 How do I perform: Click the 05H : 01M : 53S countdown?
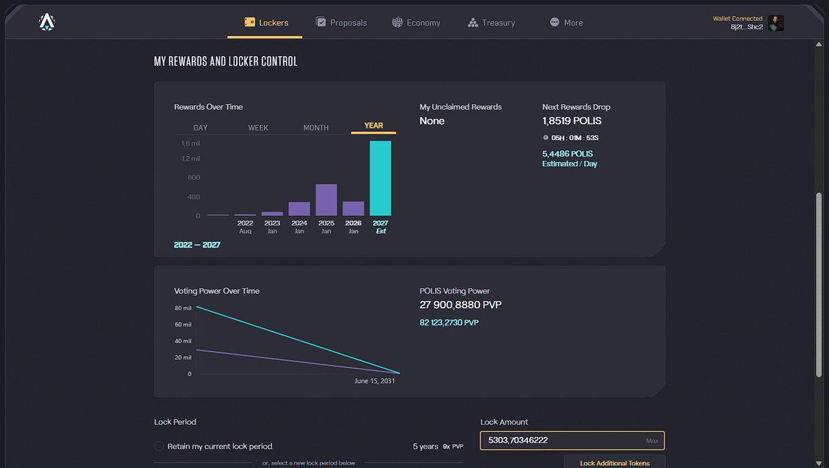coord(575,138)
